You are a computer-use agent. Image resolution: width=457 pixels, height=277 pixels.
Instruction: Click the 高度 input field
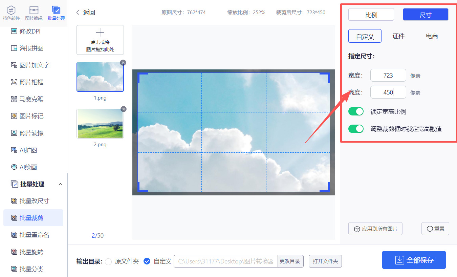tap(388, 92)
